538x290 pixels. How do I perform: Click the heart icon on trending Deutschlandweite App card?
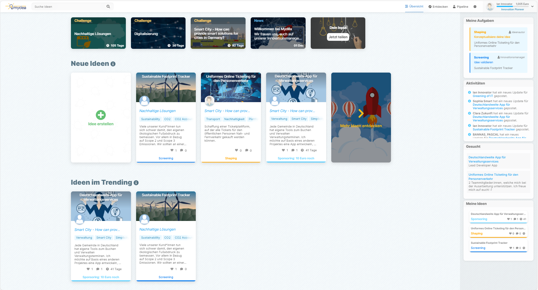(x=88, y=269)
